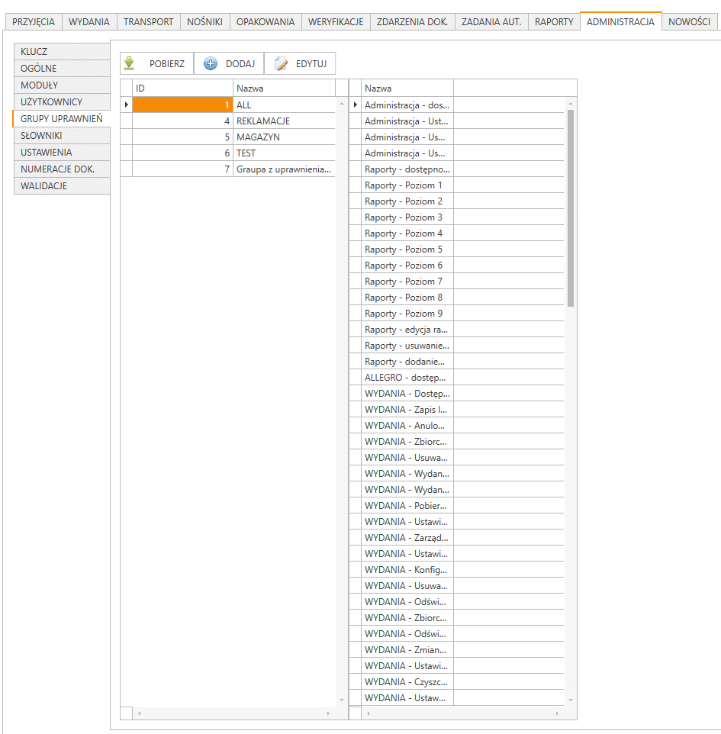Viewport: 721px width, 734px height.
Task: Select WALIDACJE in the side menu
Action: point(62,186)
